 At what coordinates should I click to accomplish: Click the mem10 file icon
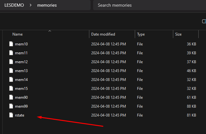[x=11, y=44]
